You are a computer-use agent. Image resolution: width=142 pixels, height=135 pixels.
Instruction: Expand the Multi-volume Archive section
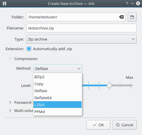[x=10, y=111]
